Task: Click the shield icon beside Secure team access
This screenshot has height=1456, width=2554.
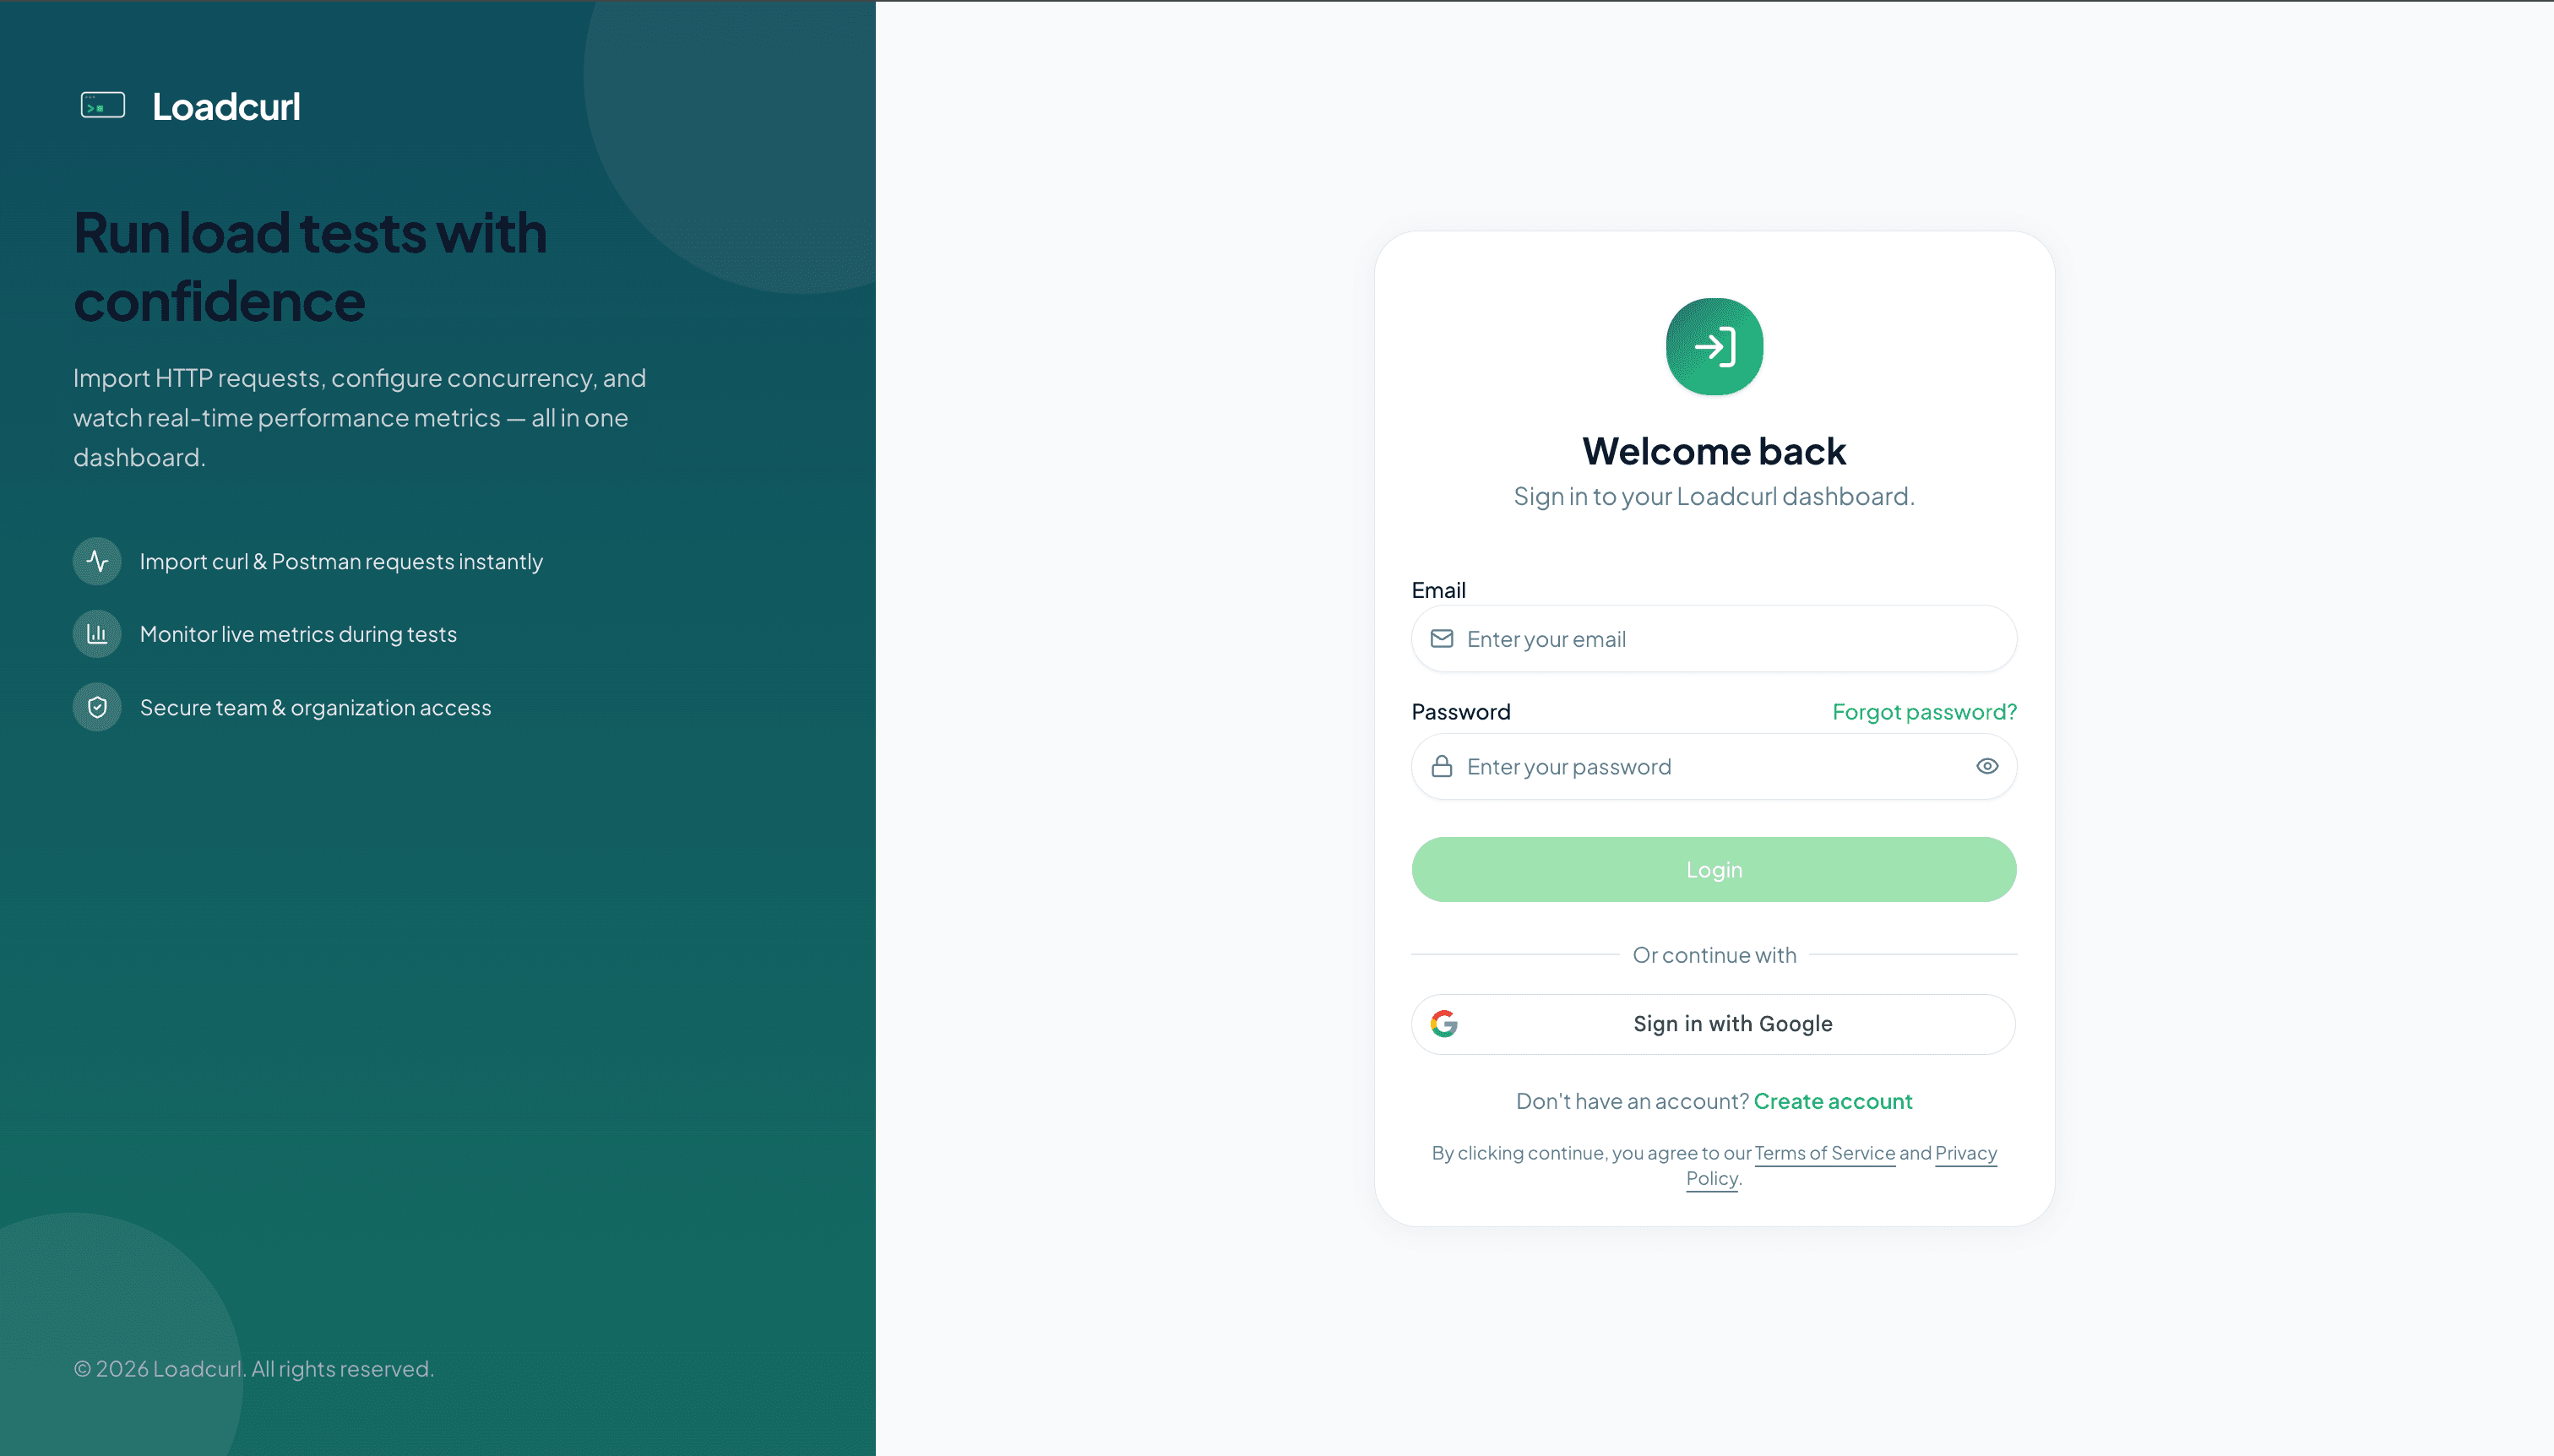Action: (97, 707)
